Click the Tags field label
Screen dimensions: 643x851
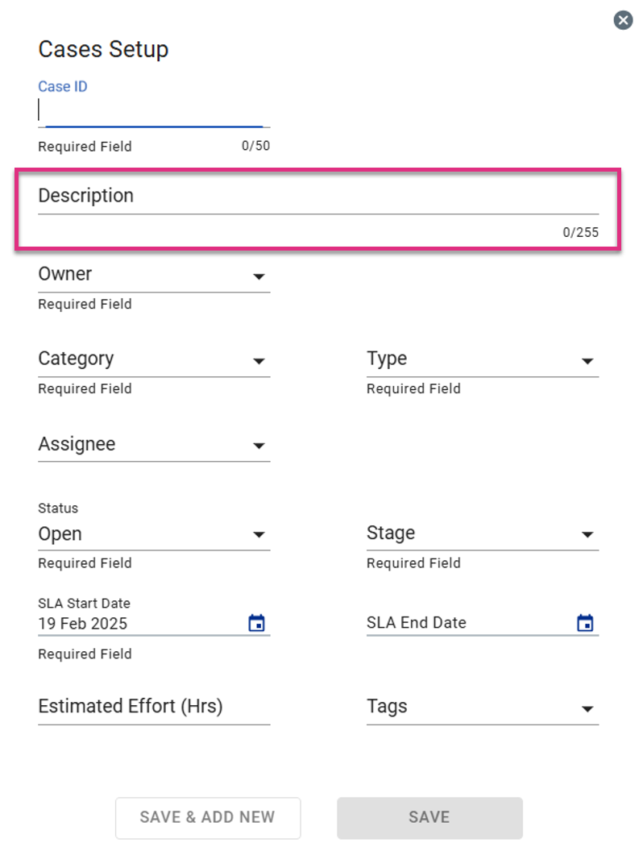387,707
